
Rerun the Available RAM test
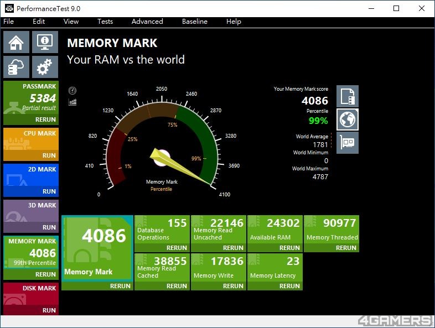coord(275,248)
